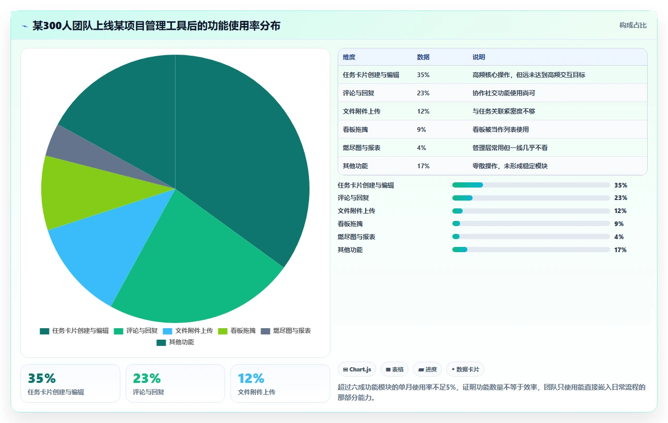Click the 维度 column header
This screenshot has height=423, width=668.
pos(349,57)
